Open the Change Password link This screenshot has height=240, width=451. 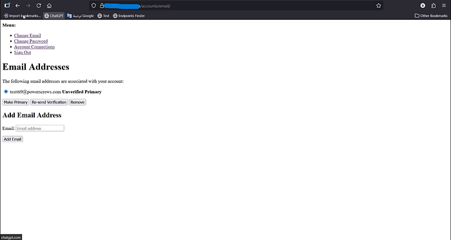point(31,41)
